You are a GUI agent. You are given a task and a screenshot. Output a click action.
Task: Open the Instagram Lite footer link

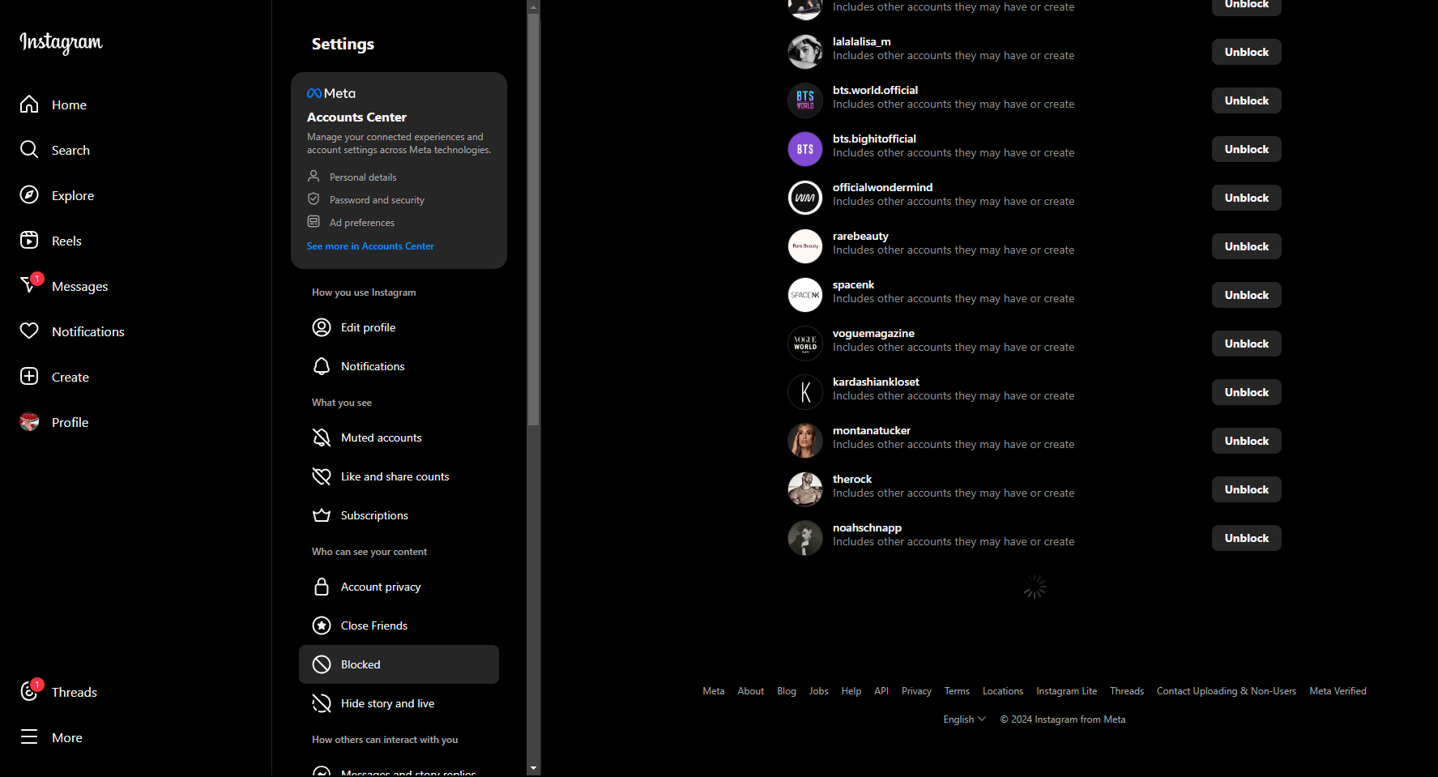[1066, 691]
